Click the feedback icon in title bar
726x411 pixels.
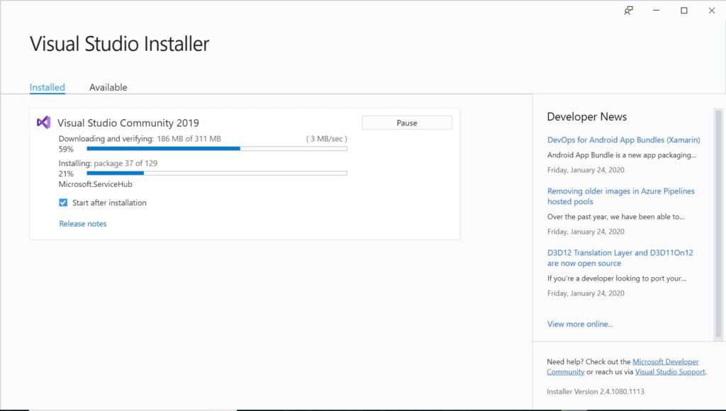(x=628, y=11)
